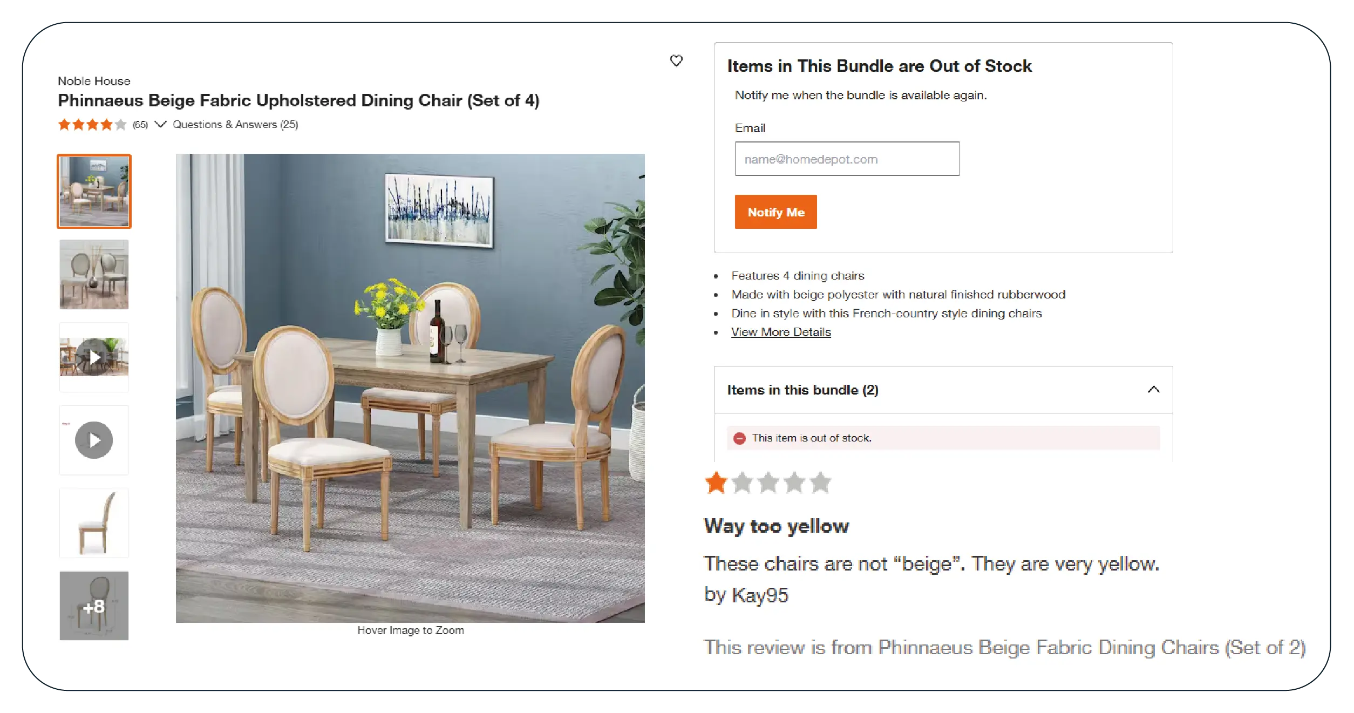Open the +8 more images thumbnail
The width and height of the screenshot is (1354, 713).
coord(94,606)
